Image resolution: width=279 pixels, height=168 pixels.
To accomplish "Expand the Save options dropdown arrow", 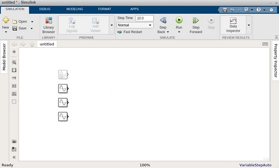I will 32,28.
